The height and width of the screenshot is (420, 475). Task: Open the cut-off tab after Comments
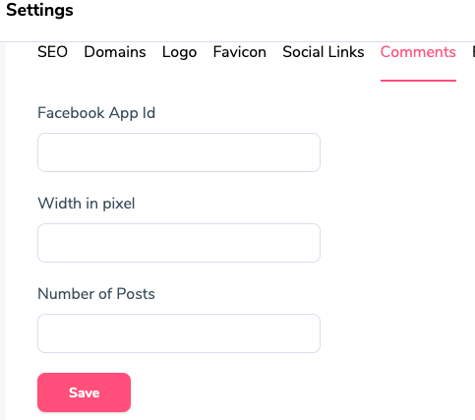click(473, 52)
